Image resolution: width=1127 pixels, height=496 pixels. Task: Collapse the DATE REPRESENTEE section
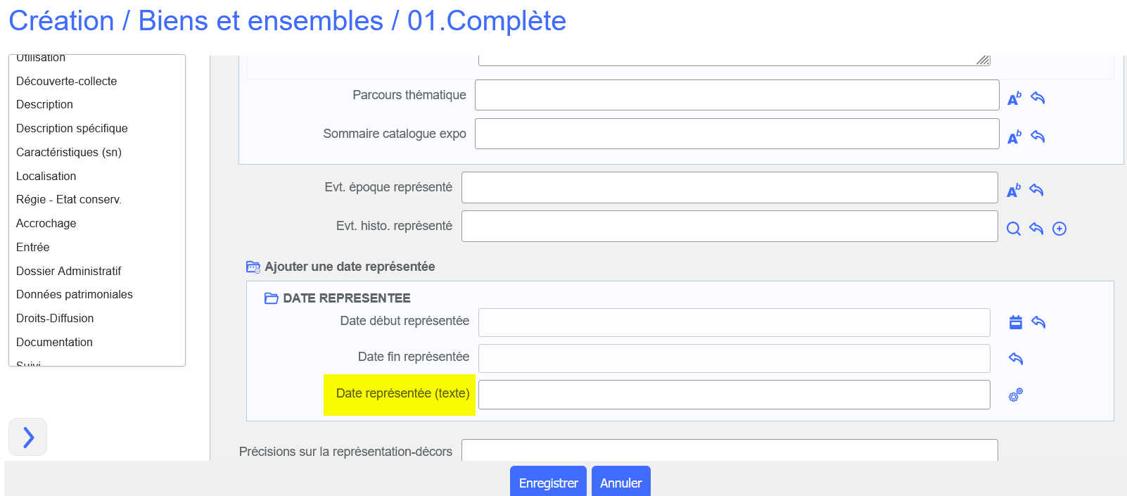pos(271,298)
